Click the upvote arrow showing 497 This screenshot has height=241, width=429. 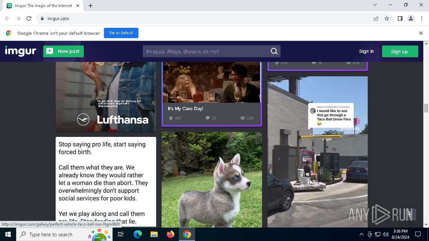171,118
